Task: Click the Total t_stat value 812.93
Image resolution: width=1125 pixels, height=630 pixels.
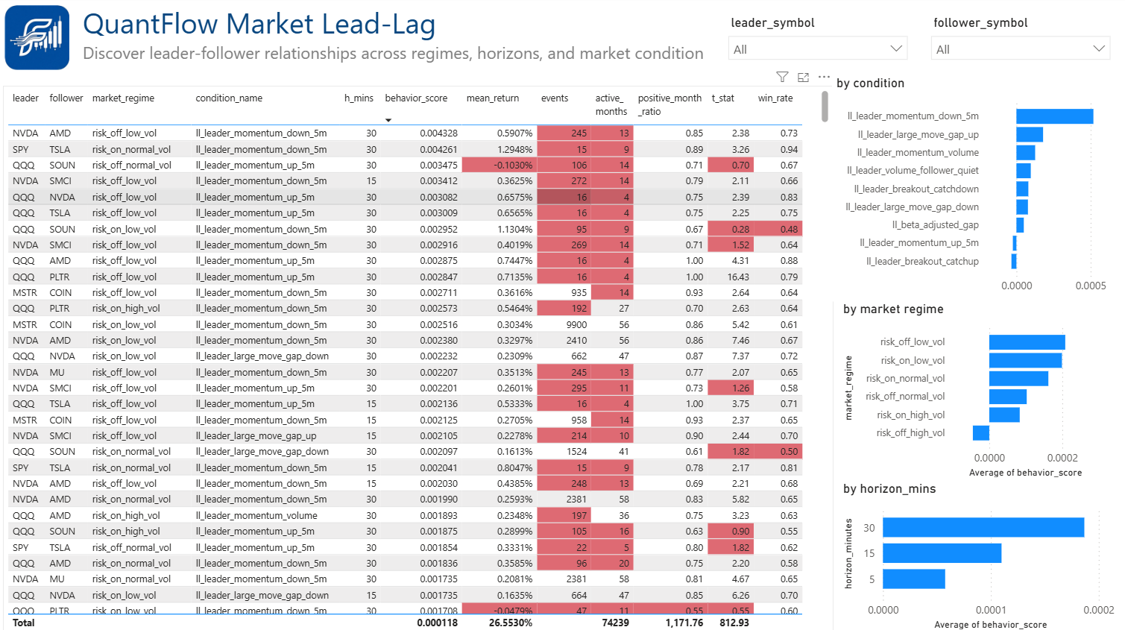Action: tap(734, 623)
